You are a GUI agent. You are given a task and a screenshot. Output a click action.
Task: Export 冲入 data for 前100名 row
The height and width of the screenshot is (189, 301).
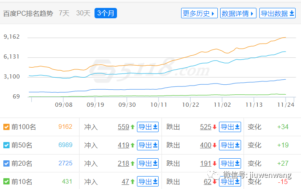click(148, 127)
